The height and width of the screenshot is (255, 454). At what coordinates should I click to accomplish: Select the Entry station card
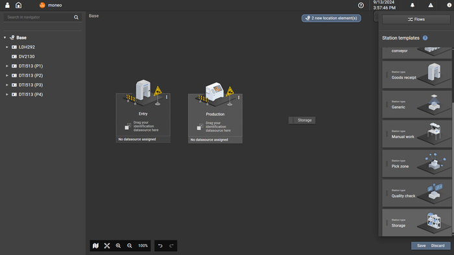[143, 118]
